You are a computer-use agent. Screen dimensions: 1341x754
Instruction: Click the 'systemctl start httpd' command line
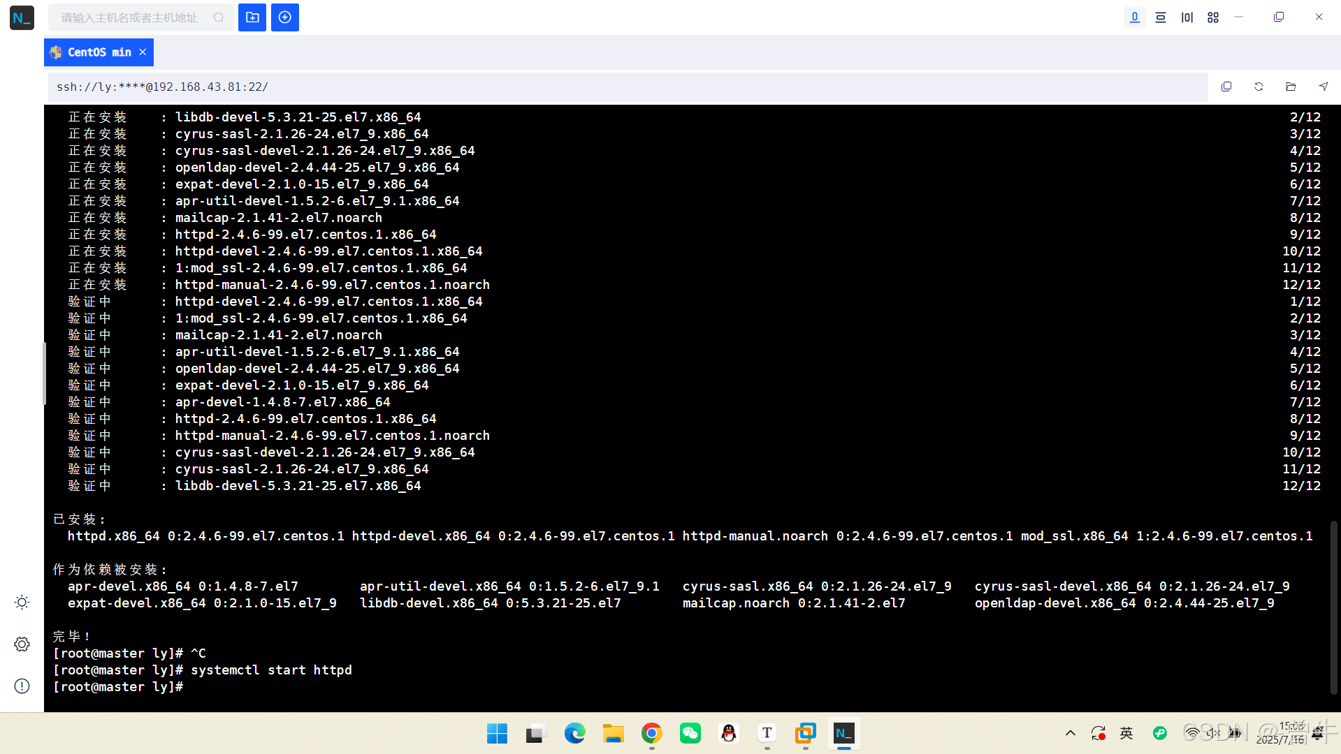coord(203,670)
